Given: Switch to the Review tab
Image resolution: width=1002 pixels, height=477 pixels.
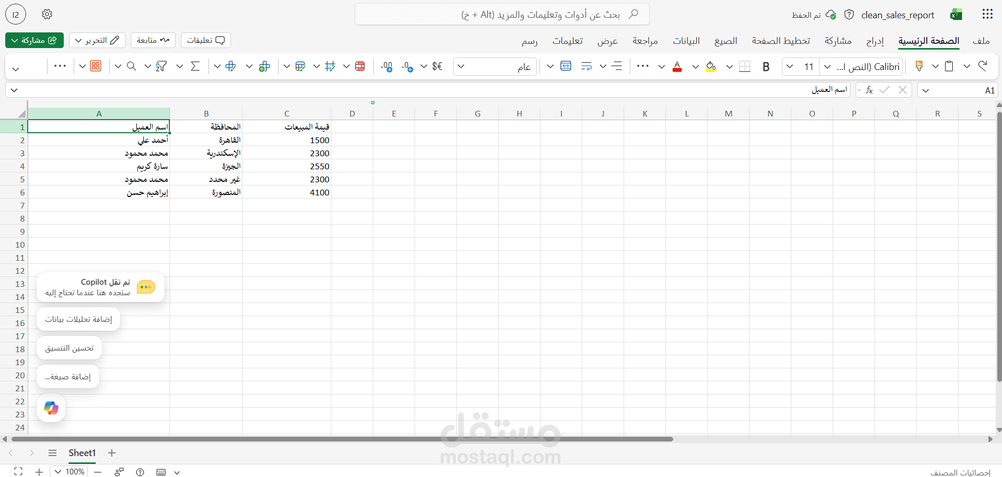Looking at the screenshot, I should click(645, 41).
